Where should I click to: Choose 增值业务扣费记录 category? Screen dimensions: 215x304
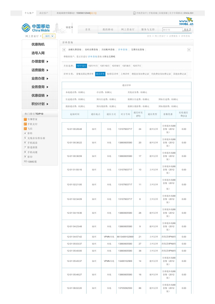coord(140,74)
